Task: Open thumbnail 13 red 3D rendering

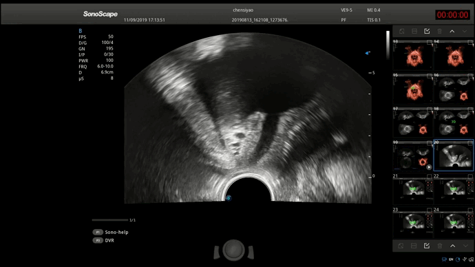Action: [412, 55]
